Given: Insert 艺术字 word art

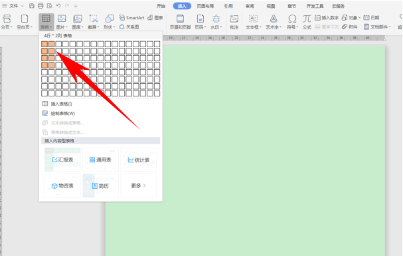Looking at the screenshot, I should (x=274, y=22).
